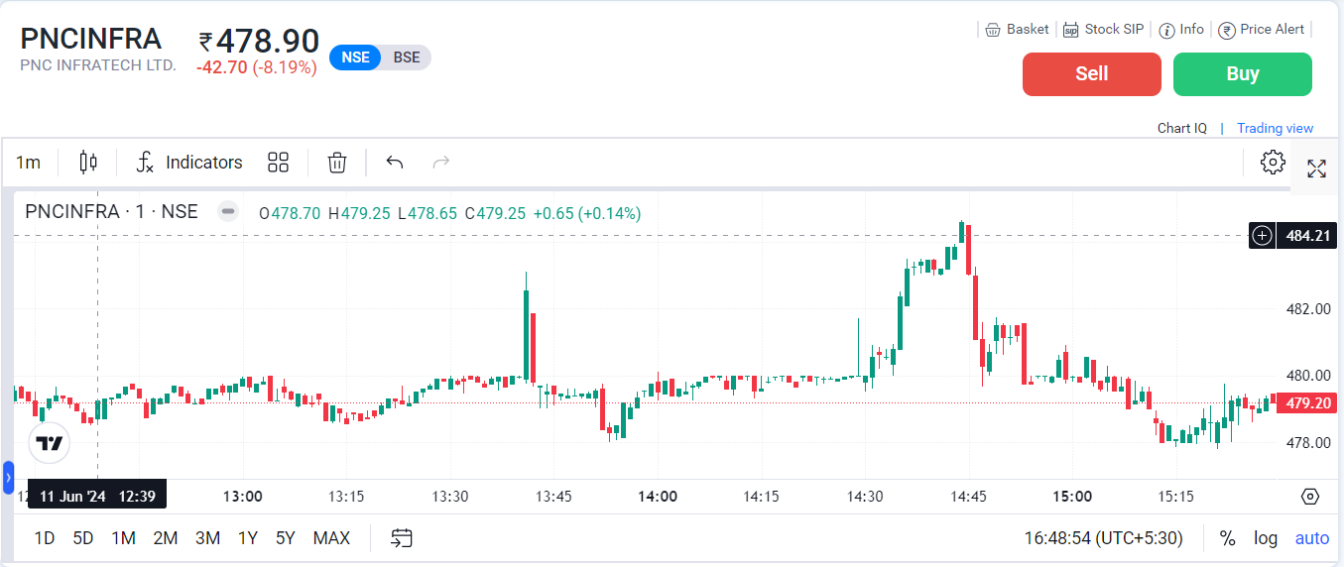Undo the last chart action
This screenshot has width=1344, height=567.
(395, 163)
